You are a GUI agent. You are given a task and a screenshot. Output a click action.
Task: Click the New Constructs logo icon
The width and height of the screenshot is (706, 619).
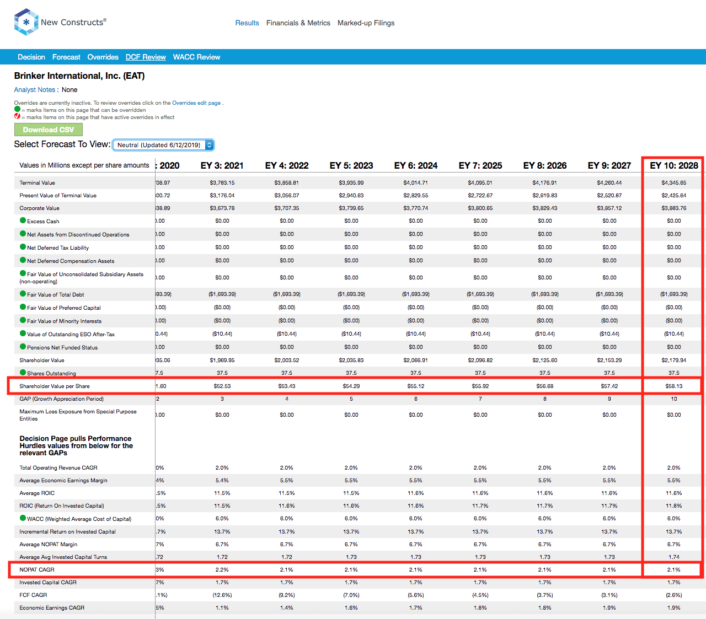26,22
